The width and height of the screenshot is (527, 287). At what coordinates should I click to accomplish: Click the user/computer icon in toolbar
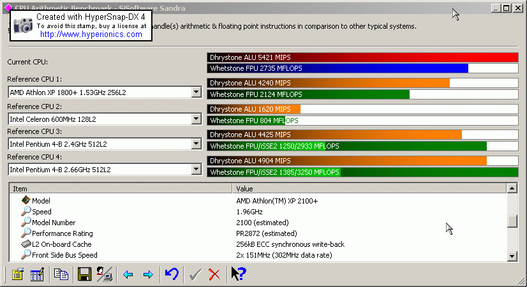pos(105,274)
